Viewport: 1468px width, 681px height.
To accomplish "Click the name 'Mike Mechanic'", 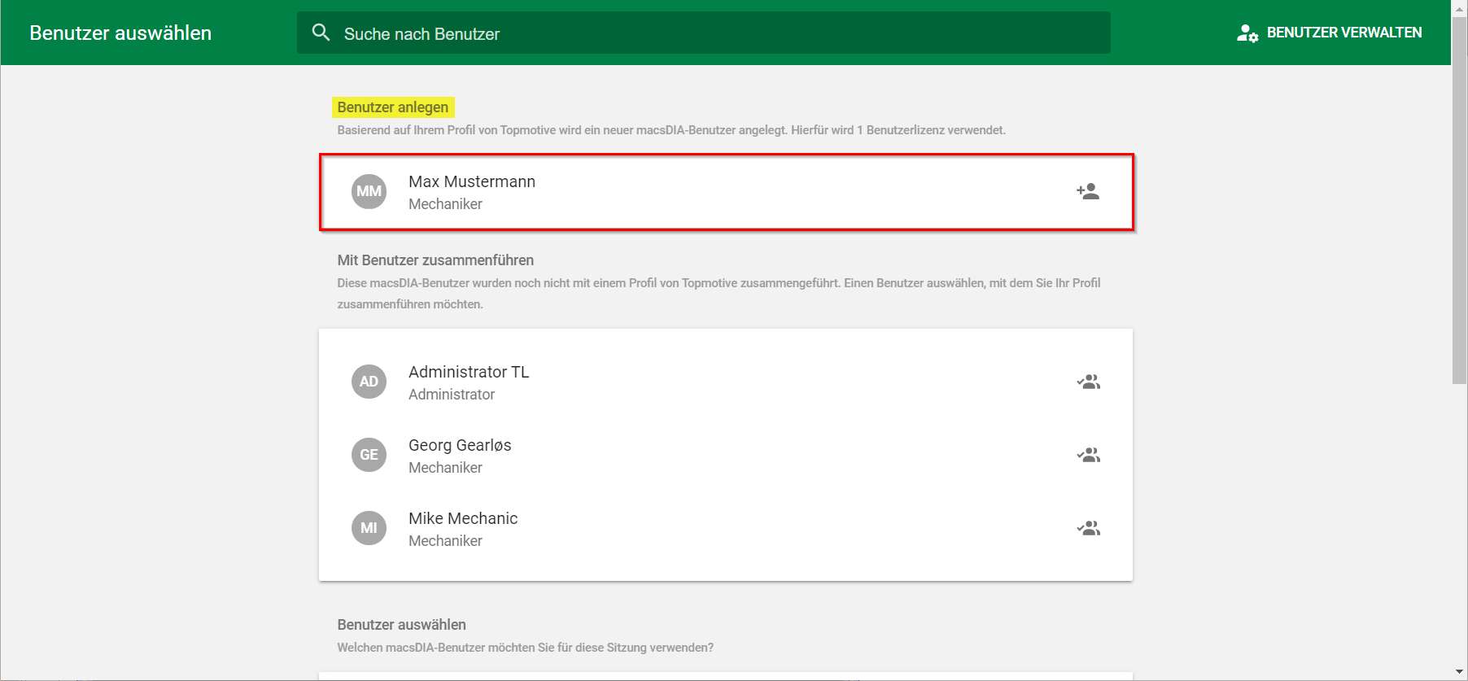I will [463, 518].
